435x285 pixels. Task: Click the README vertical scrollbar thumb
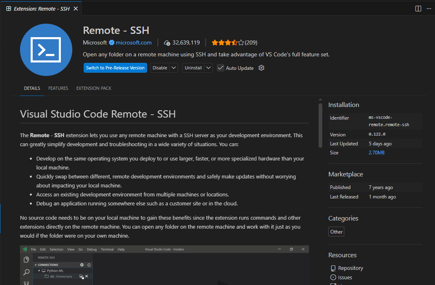(x=320, y=125)
